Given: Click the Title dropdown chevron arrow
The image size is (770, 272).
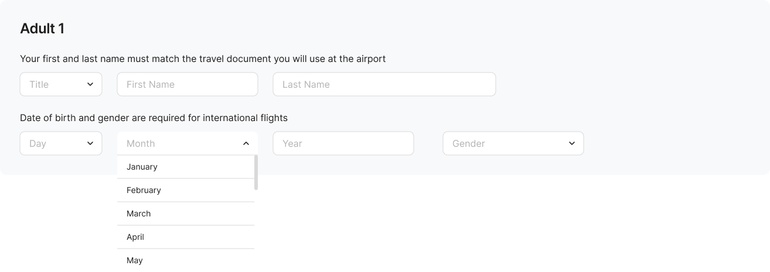Looking at the screenshot, I should tap(90, 84).
